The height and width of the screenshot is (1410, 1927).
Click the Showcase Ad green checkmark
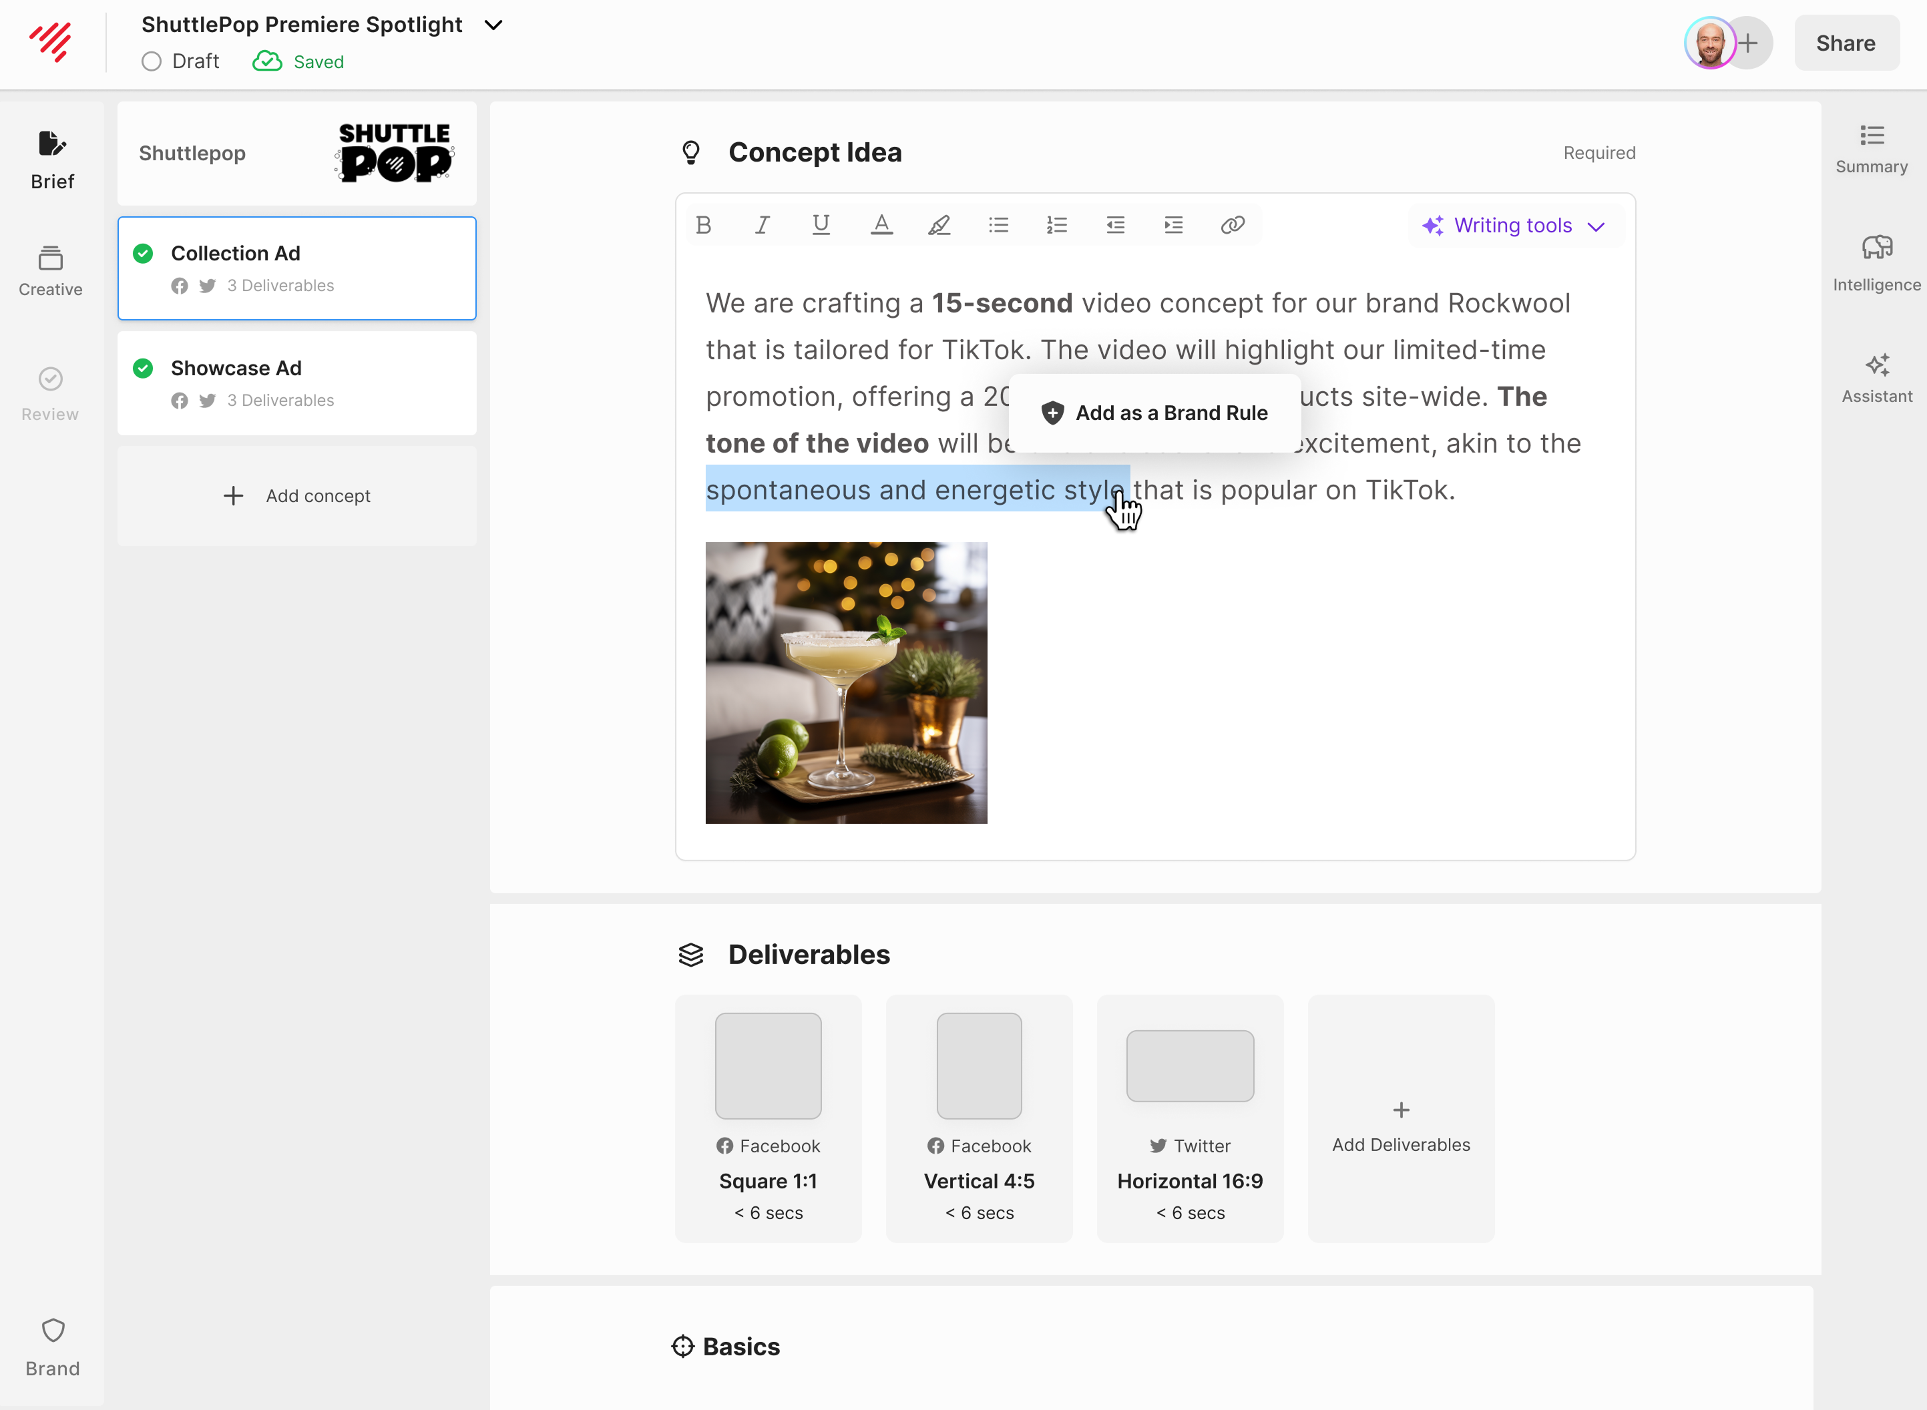tap(144, 368)
